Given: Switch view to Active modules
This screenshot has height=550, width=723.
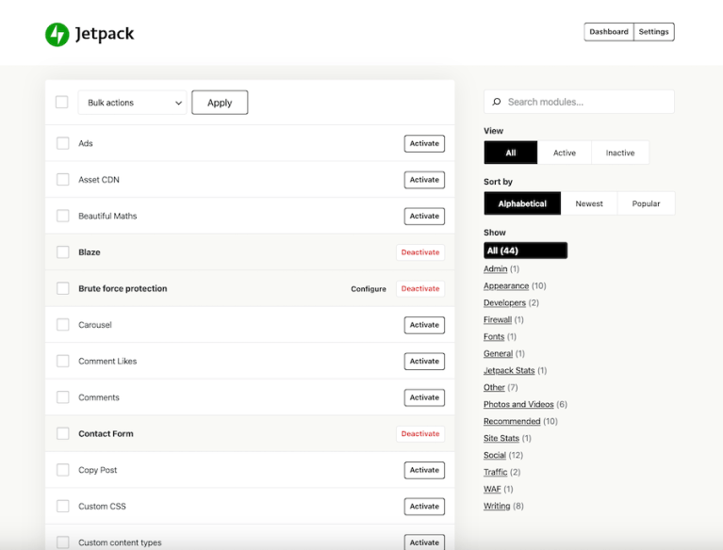Looking at the screenshot, I should point(565,153).
